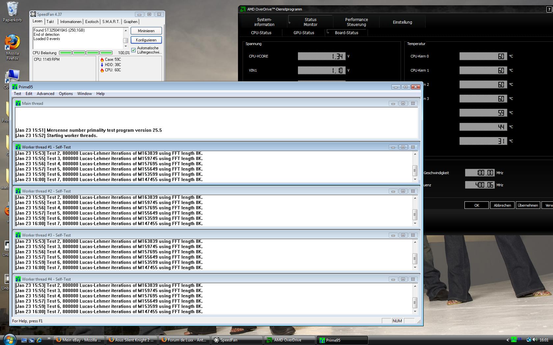Open the Edit menu in Prime95
Image resolution: width=553 pixels, height=345 pixels.
(x=29, y=94)
